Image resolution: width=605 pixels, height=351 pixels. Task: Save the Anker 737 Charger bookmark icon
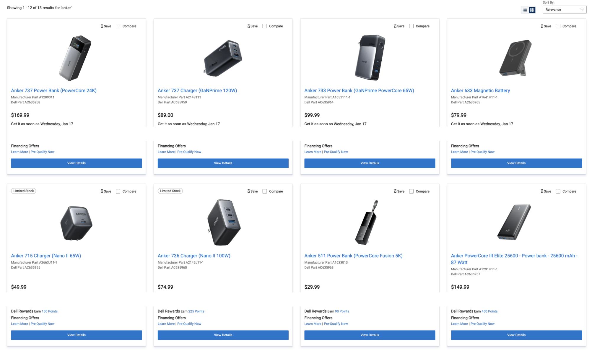click(249, 26)
